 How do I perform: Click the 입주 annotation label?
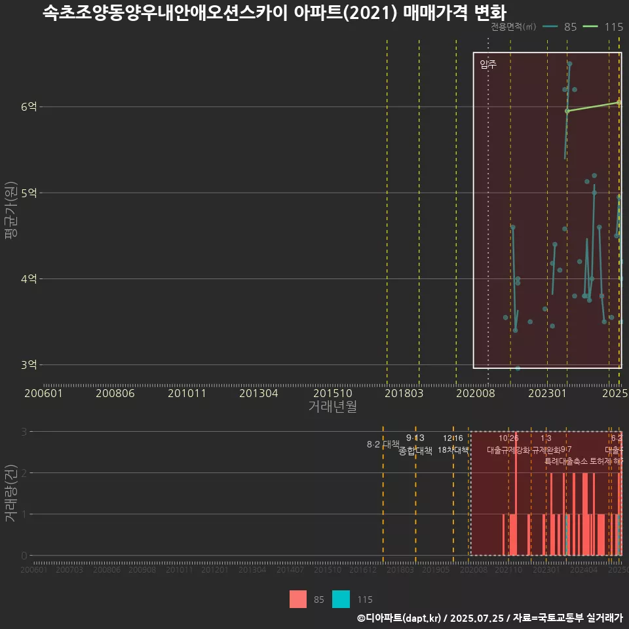488,64
